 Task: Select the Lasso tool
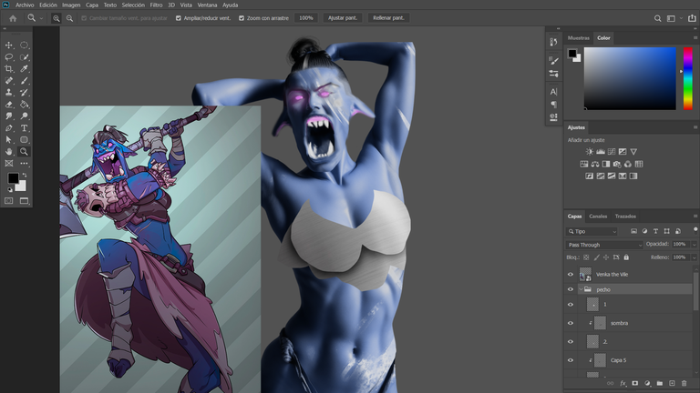[x=8, y=57]
